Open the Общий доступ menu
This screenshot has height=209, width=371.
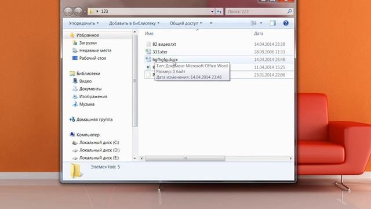coord(185,23)
